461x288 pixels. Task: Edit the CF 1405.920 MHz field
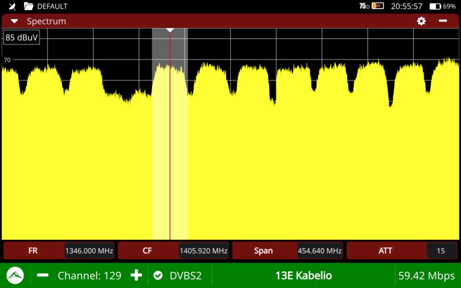coord(203,251)
